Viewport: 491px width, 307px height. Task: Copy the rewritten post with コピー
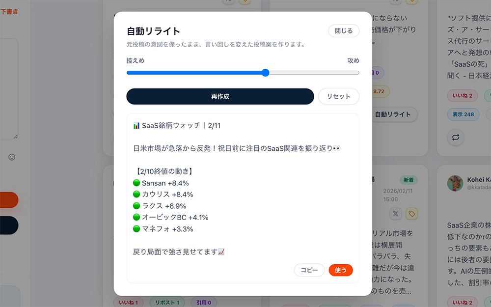tap(309, 270)
